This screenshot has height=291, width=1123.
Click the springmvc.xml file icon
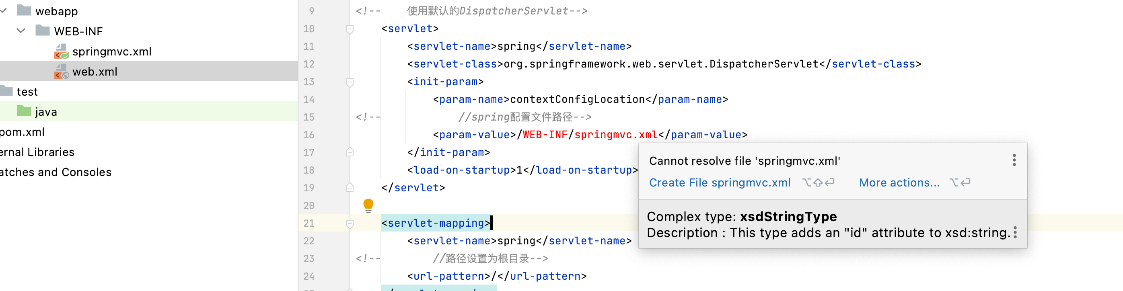coord(61,51)
